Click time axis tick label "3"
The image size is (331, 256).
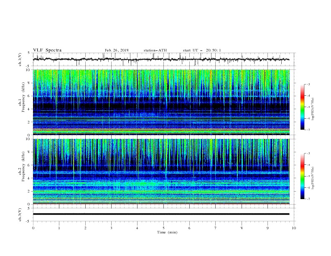[111, 228]
